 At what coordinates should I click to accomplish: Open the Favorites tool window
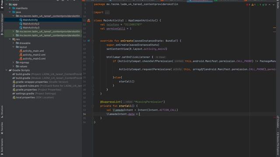click(2, 128)
